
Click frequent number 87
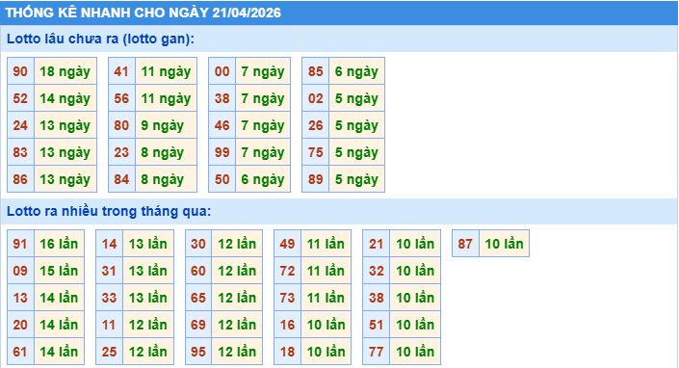click(x=465, y=244)
